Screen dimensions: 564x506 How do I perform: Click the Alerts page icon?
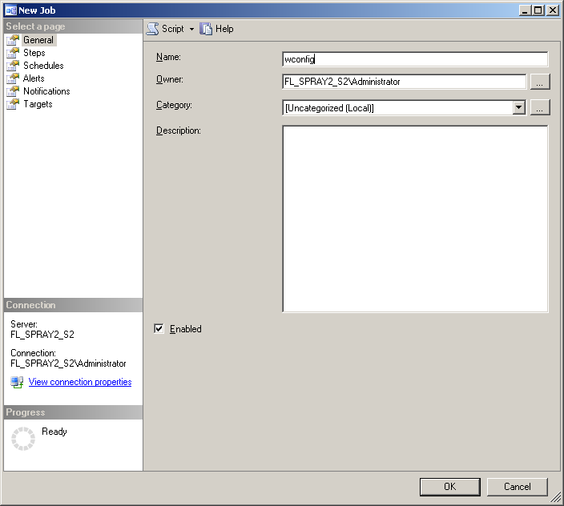coord(13,78)
